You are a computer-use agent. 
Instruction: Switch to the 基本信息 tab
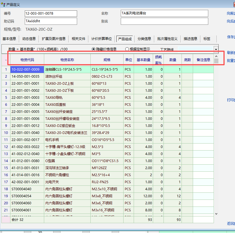pyautogui.click(x=9, y=39)
